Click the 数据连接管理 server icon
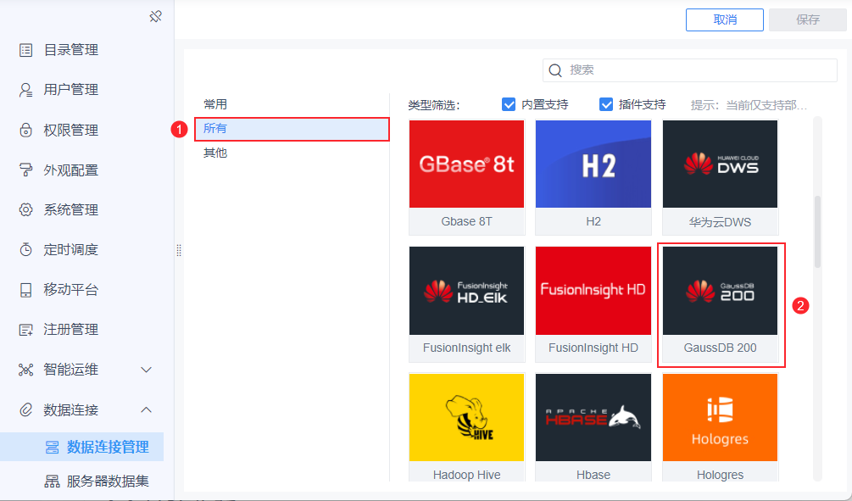Viewport: 852px width, 501px height. [x=53, y=448]
